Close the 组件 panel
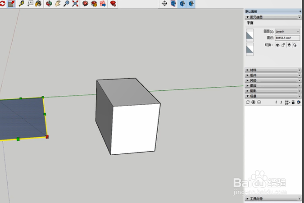Image resolution: width=304 pixels, height=203 pixels. (299, 76)
